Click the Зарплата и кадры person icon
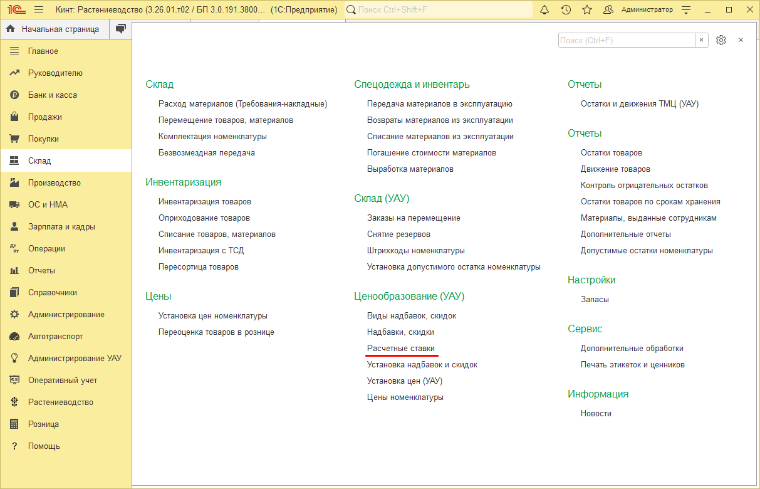Image resolution: width=760 pixels, height=489 pixels. 14,227
